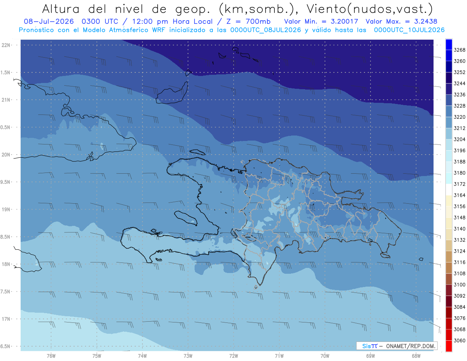
Task: Click the '19N' latitude label
Action: (x=7, y=210)
